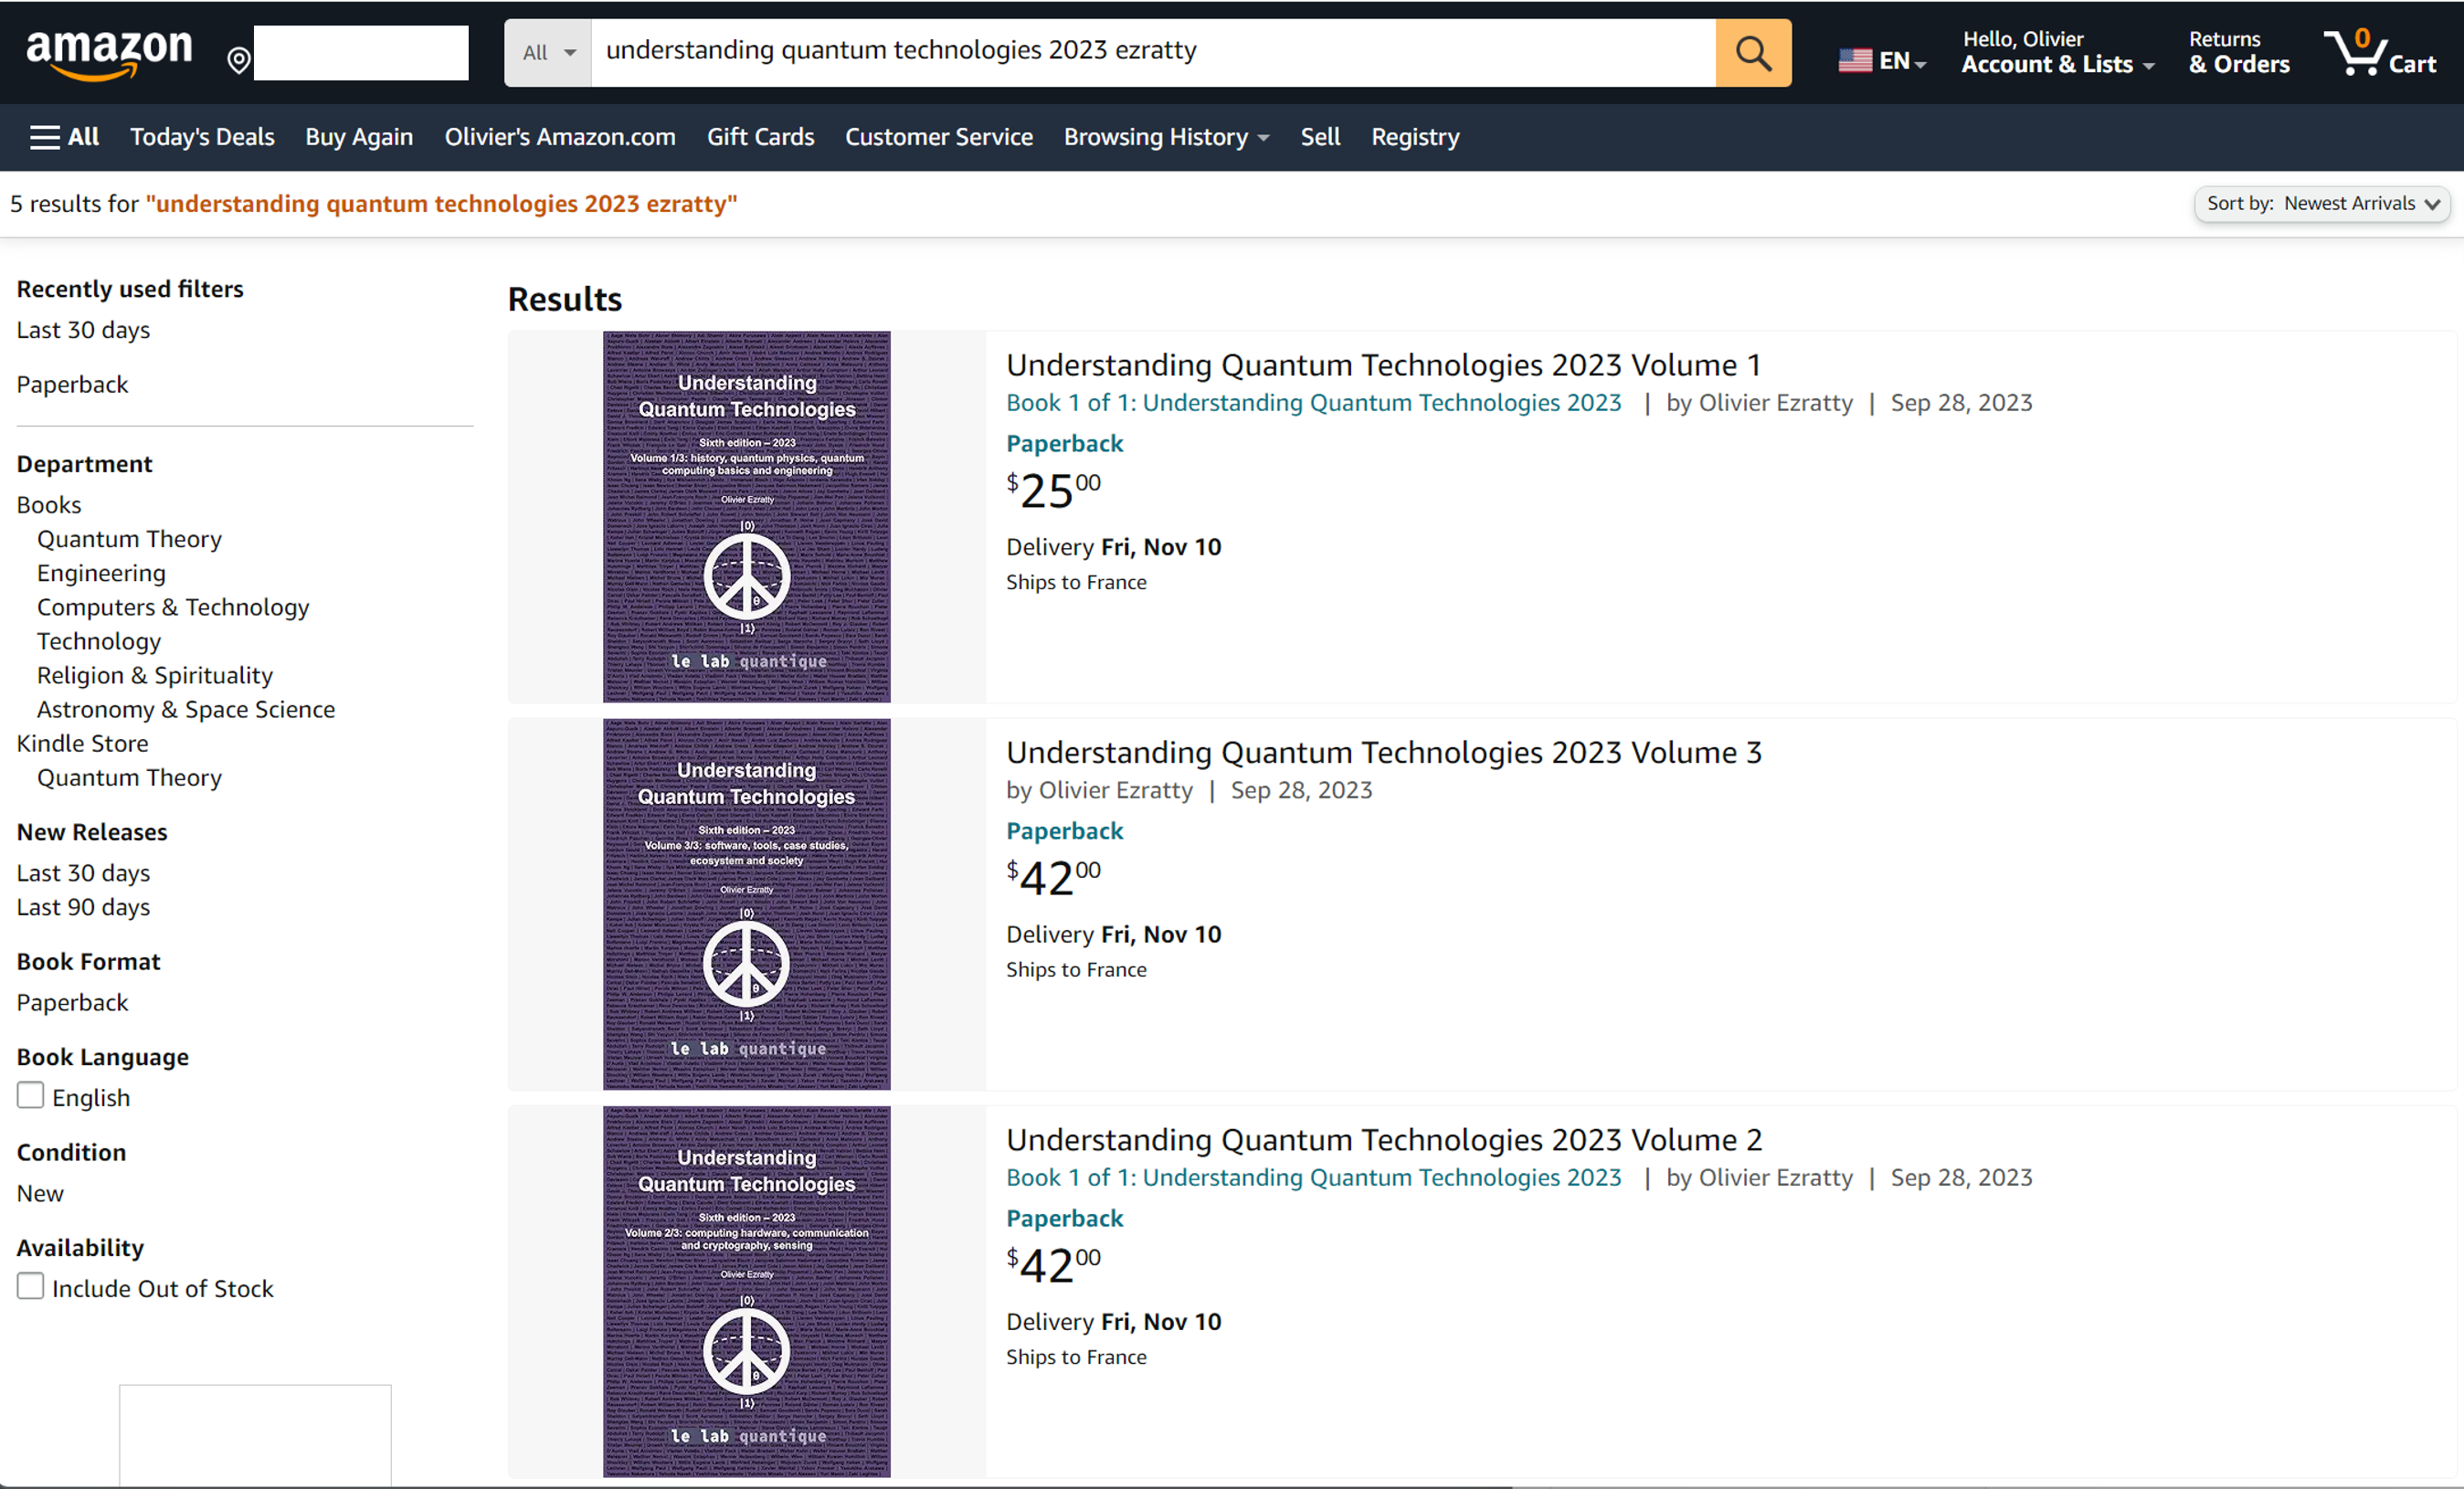Go to Olivier's Amazon.com
The image size is (2464, 1489).
560,137
